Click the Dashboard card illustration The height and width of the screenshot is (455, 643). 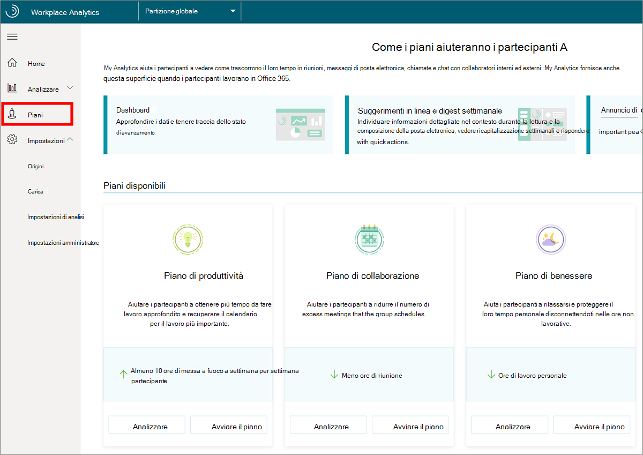300,124
